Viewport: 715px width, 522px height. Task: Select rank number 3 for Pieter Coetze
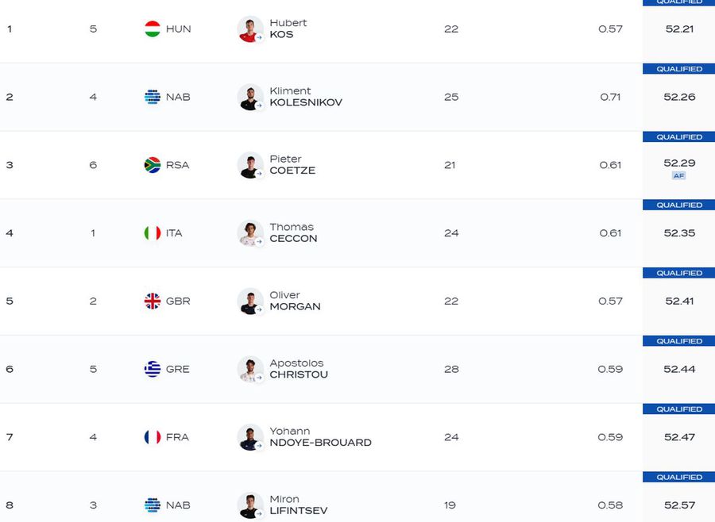click(9, 165)
